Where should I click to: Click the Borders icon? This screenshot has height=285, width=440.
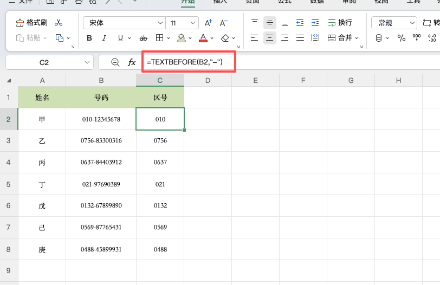point(160,38)
